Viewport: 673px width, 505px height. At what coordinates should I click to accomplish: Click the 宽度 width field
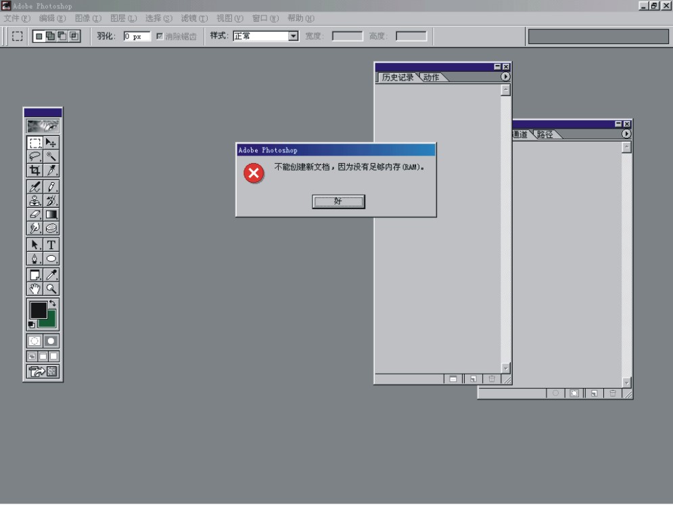(347, 36)
